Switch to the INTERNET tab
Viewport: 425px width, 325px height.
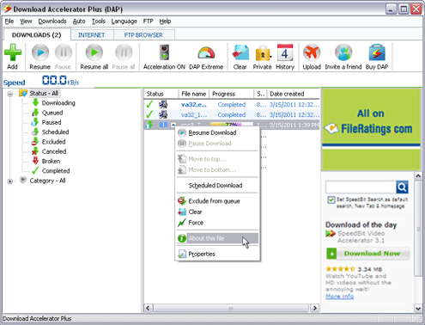click(x=92, y=35)
